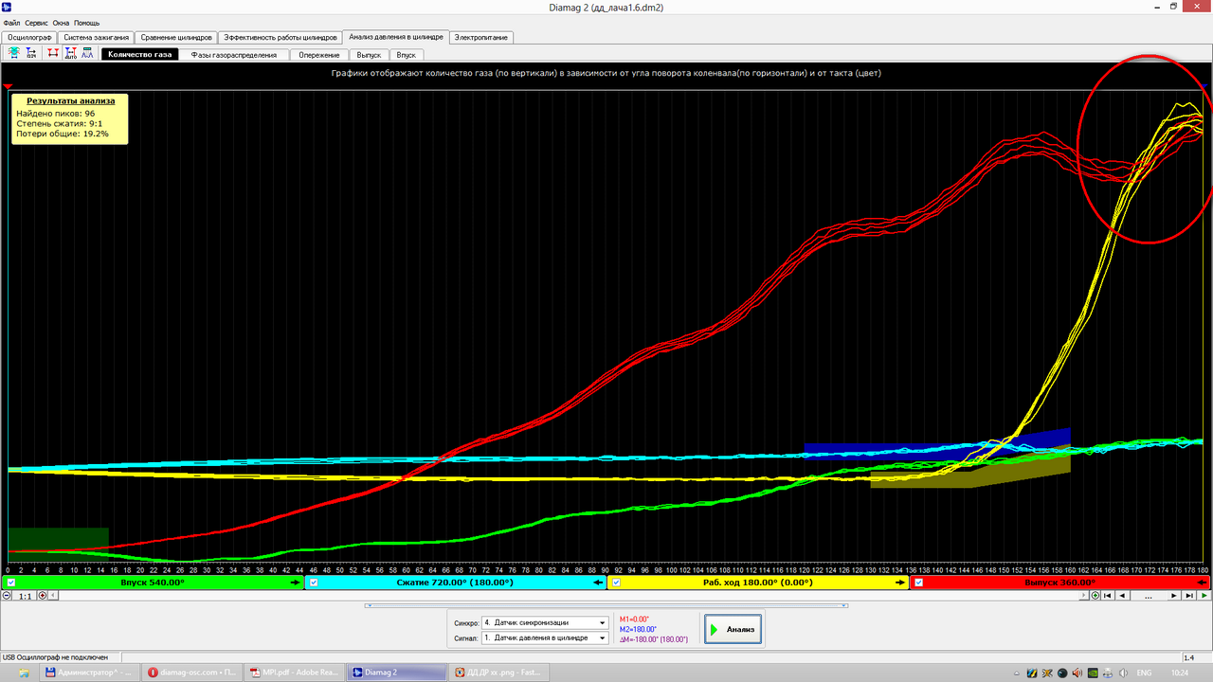Click the horizontal scrollbar below the graph
1213x682 pixels.
point(569,596)
